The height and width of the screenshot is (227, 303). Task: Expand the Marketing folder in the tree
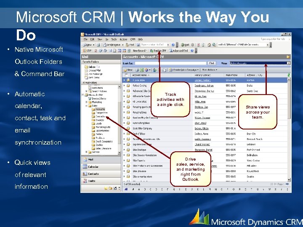pyautogui.click(x=86, y=102)
